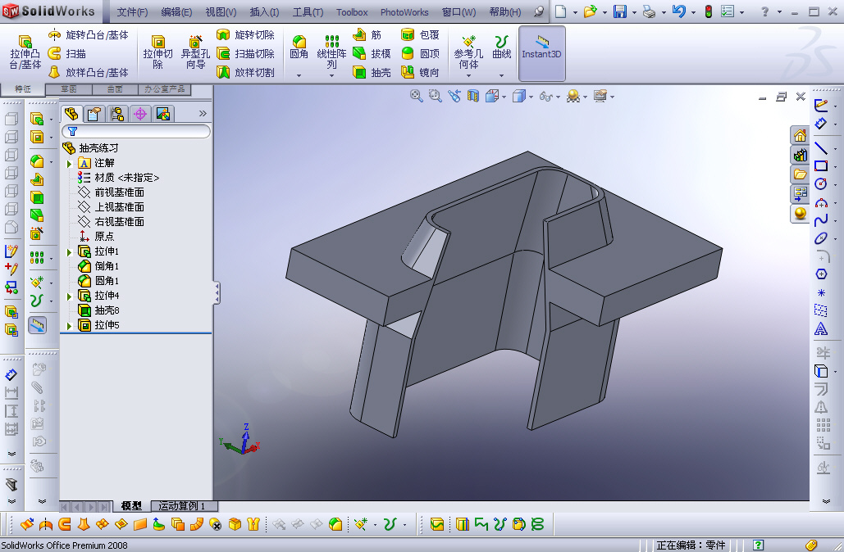
Task: Choose the 扫描切除 swept cut tool
Action: pos(245,53)
